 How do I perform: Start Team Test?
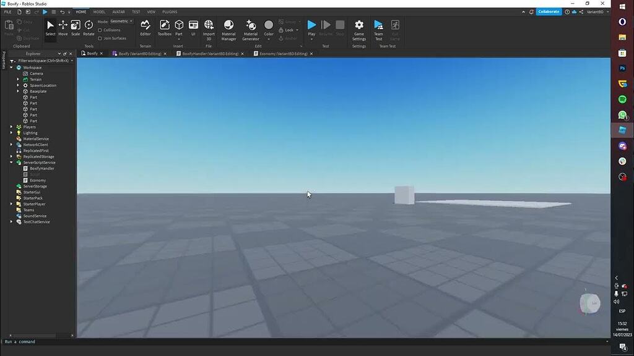[x=378, y=28]
